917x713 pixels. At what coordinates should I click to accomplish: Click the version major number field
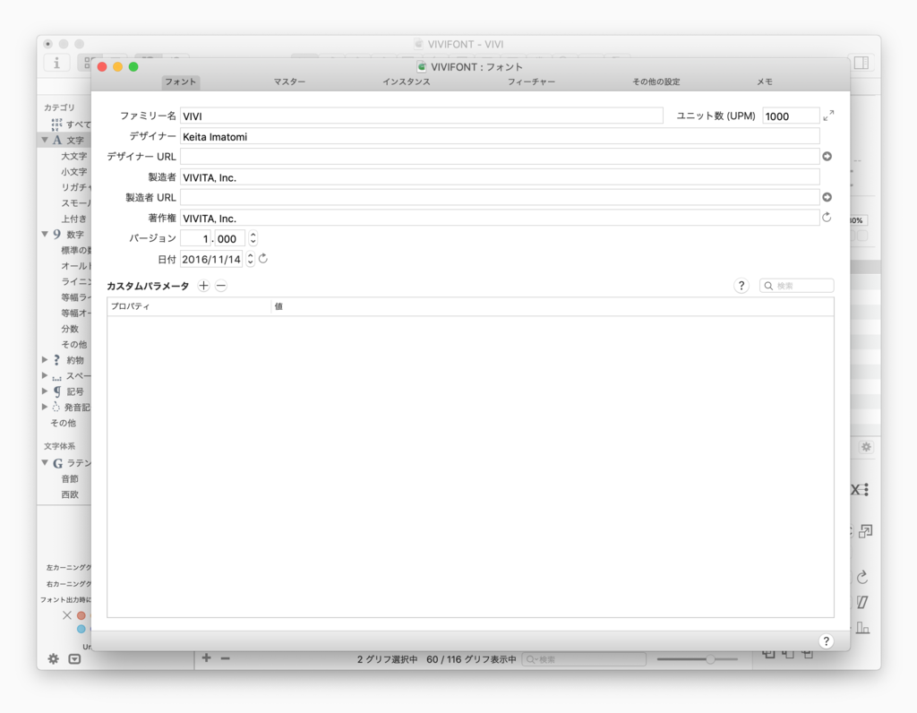pos(195,238)
